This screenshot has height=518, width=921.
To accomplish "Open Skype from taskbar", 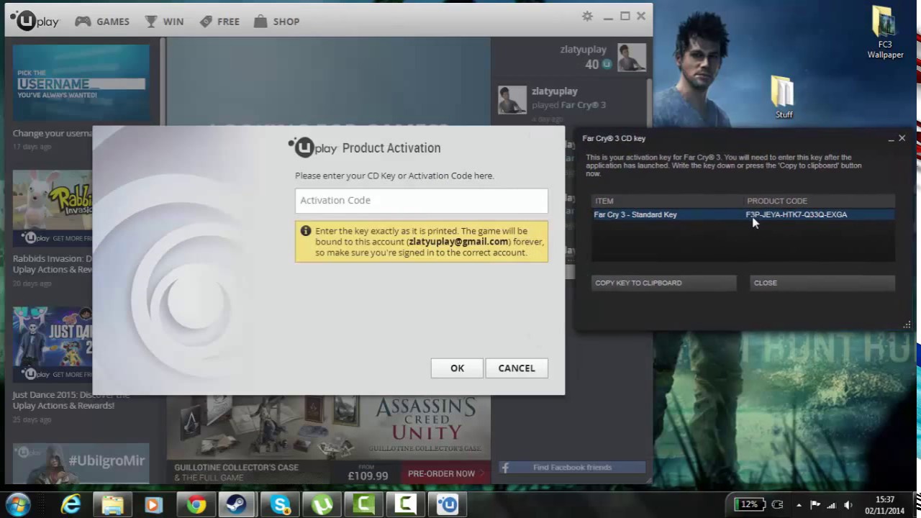I will [280, 505].
